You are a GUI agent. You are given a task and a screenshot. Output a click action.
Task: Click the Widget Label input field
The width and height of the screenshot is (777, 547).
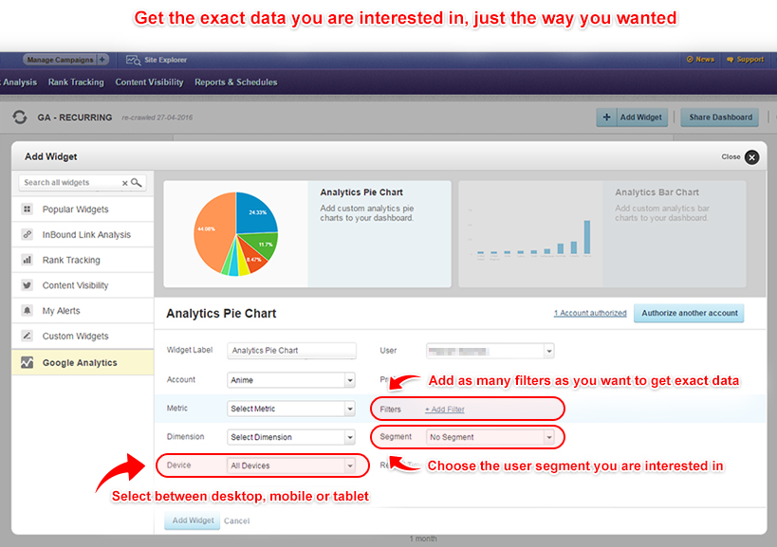[x=291, y=351]
